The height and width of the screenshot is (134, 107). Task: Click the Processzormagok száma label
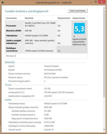[19, 81]
